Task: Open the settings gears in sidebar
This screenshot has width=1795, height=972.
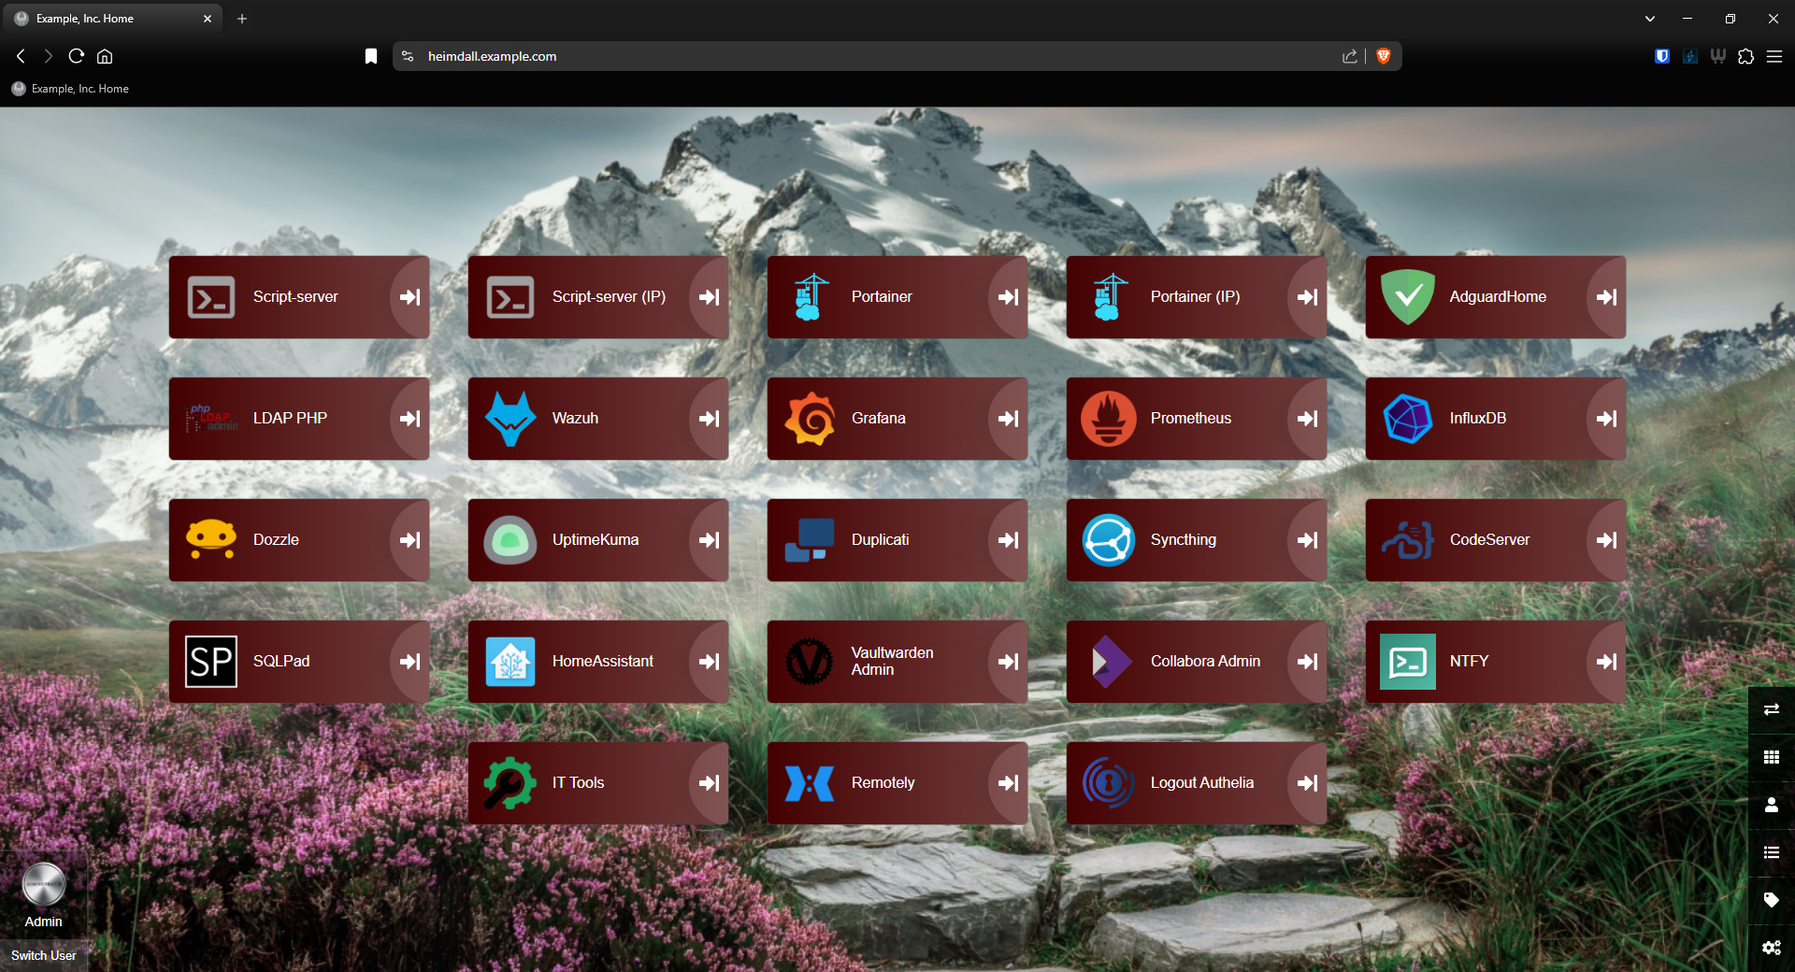Action: point(1771,948)
